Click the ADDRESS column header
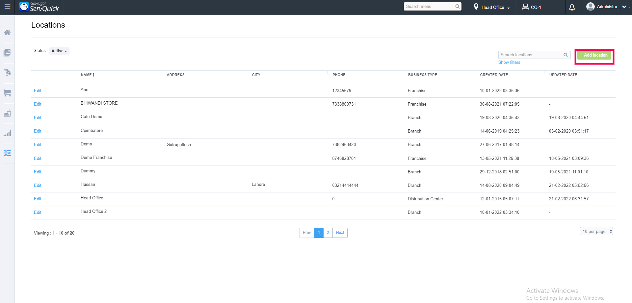632x303 pixels. pyautogui.click(x=175, y=75)
